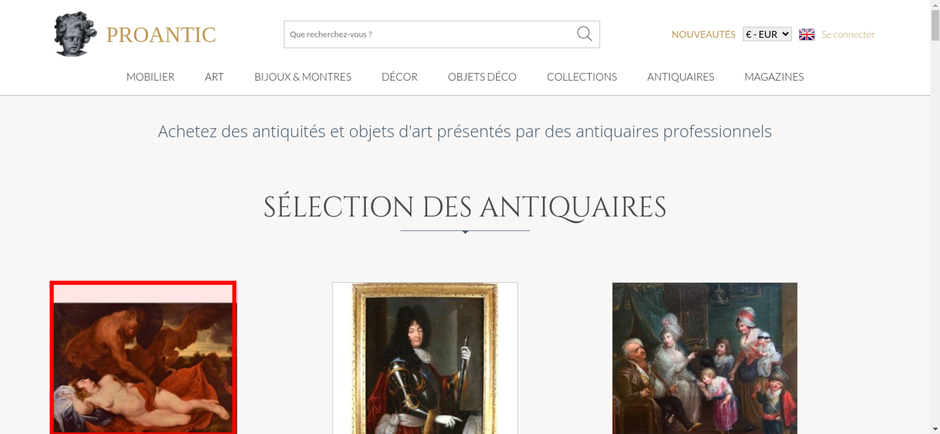940x434 pixels.
Task: Click the magnifying glass search icon
Action: pyautogui.click(x=584, y=34)
